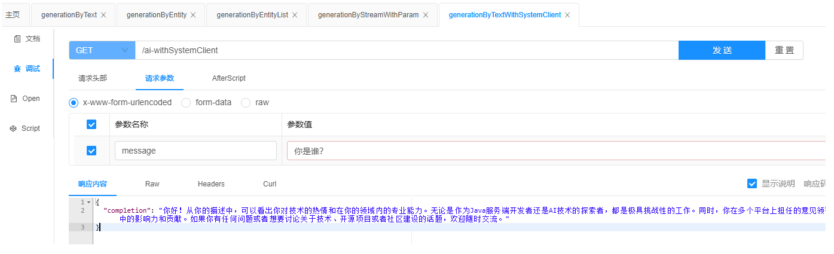Close the generationByEntity tab
Image resolution: width=834 pixels, height=254 pixels.
pyautogui.click(x=193, y=15)
